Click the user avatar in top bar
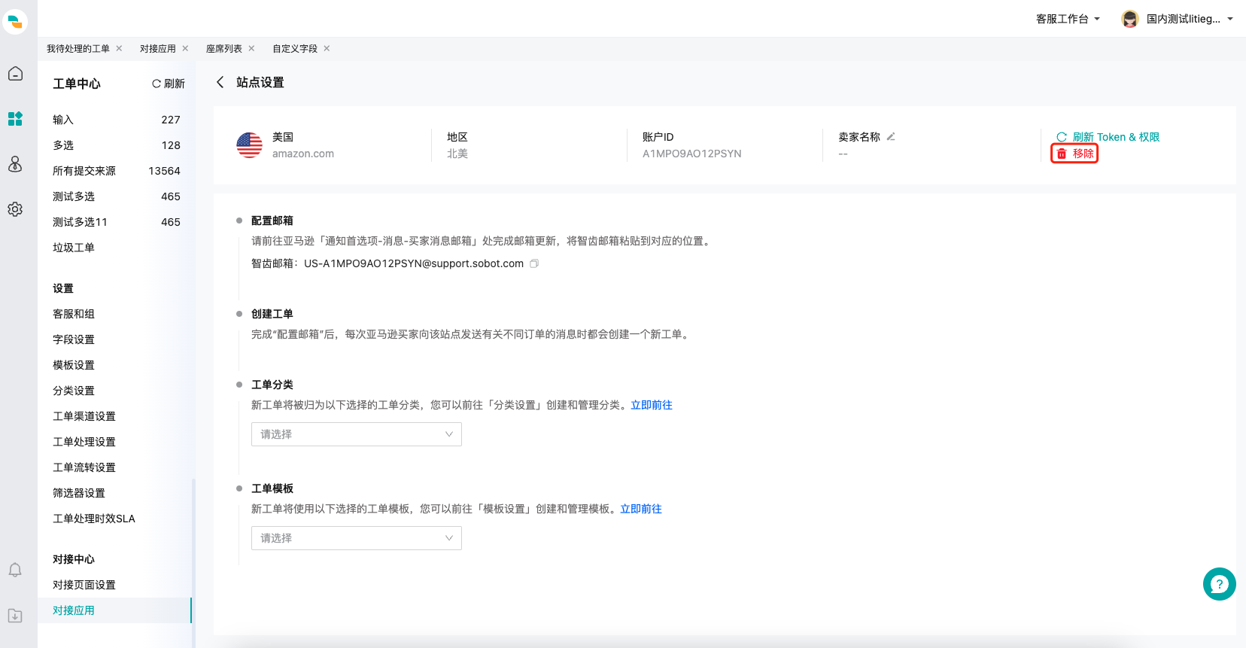Screen dimensions: 1246x648 (1130, 19)
